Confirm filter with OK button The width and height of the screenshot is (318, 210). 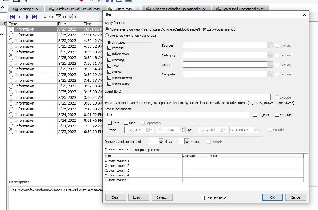click(272, 197)
